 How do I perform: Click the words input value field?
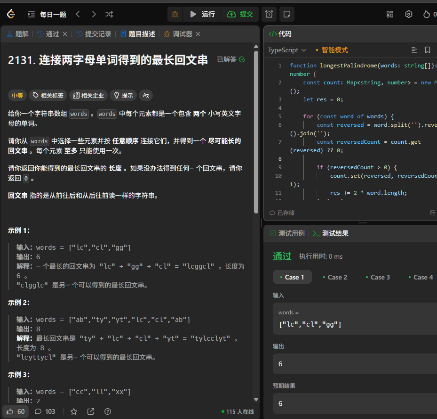click(x=355, y=319)
